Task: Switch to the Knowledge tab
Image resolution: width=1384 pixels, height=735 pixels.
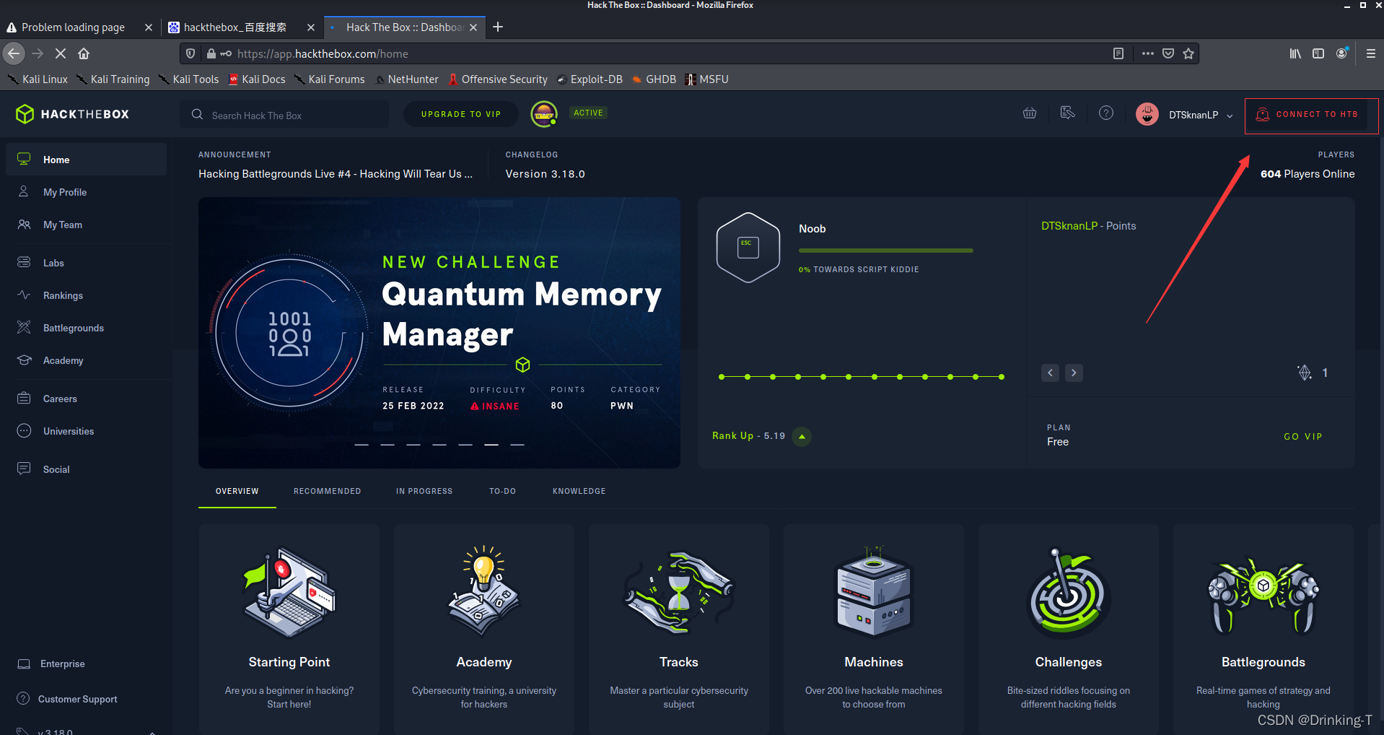Action: pyautogui.click(x=579, y=491)
